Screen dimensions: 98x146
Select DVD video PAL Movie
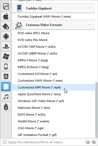pyautogui.click(x=53, y=40)
